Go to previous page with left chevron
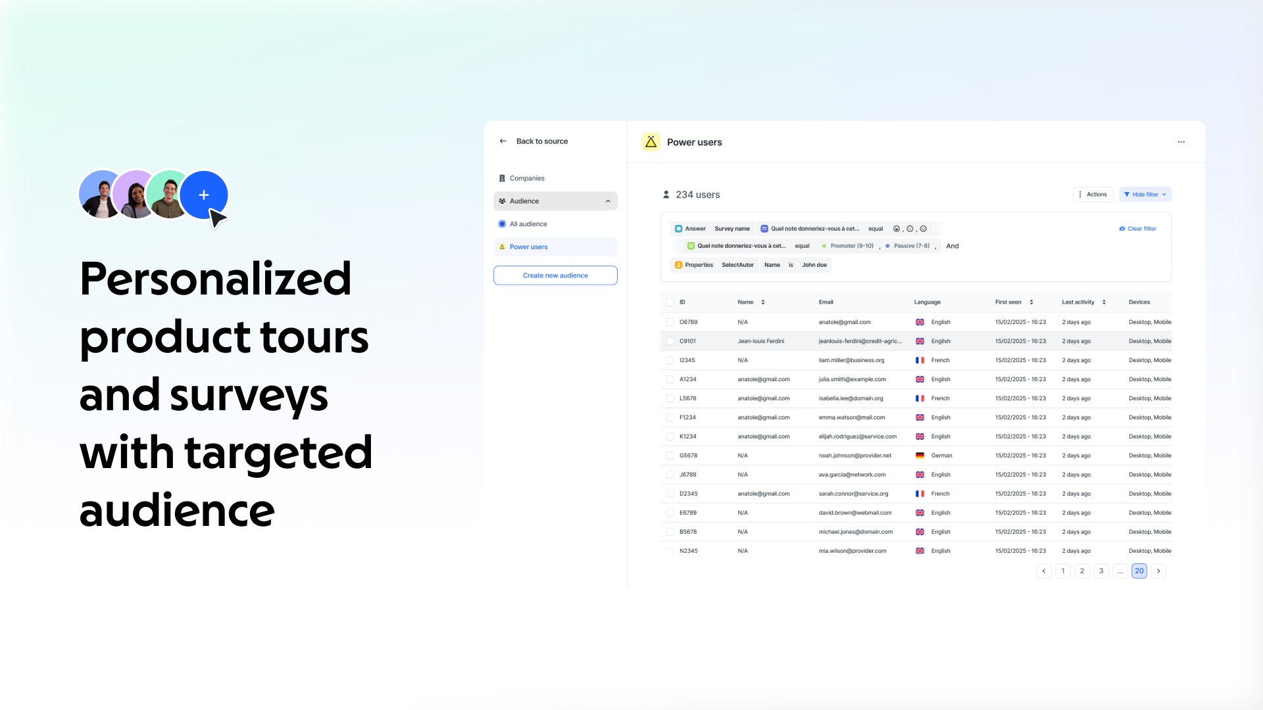 coord(1043,571)
